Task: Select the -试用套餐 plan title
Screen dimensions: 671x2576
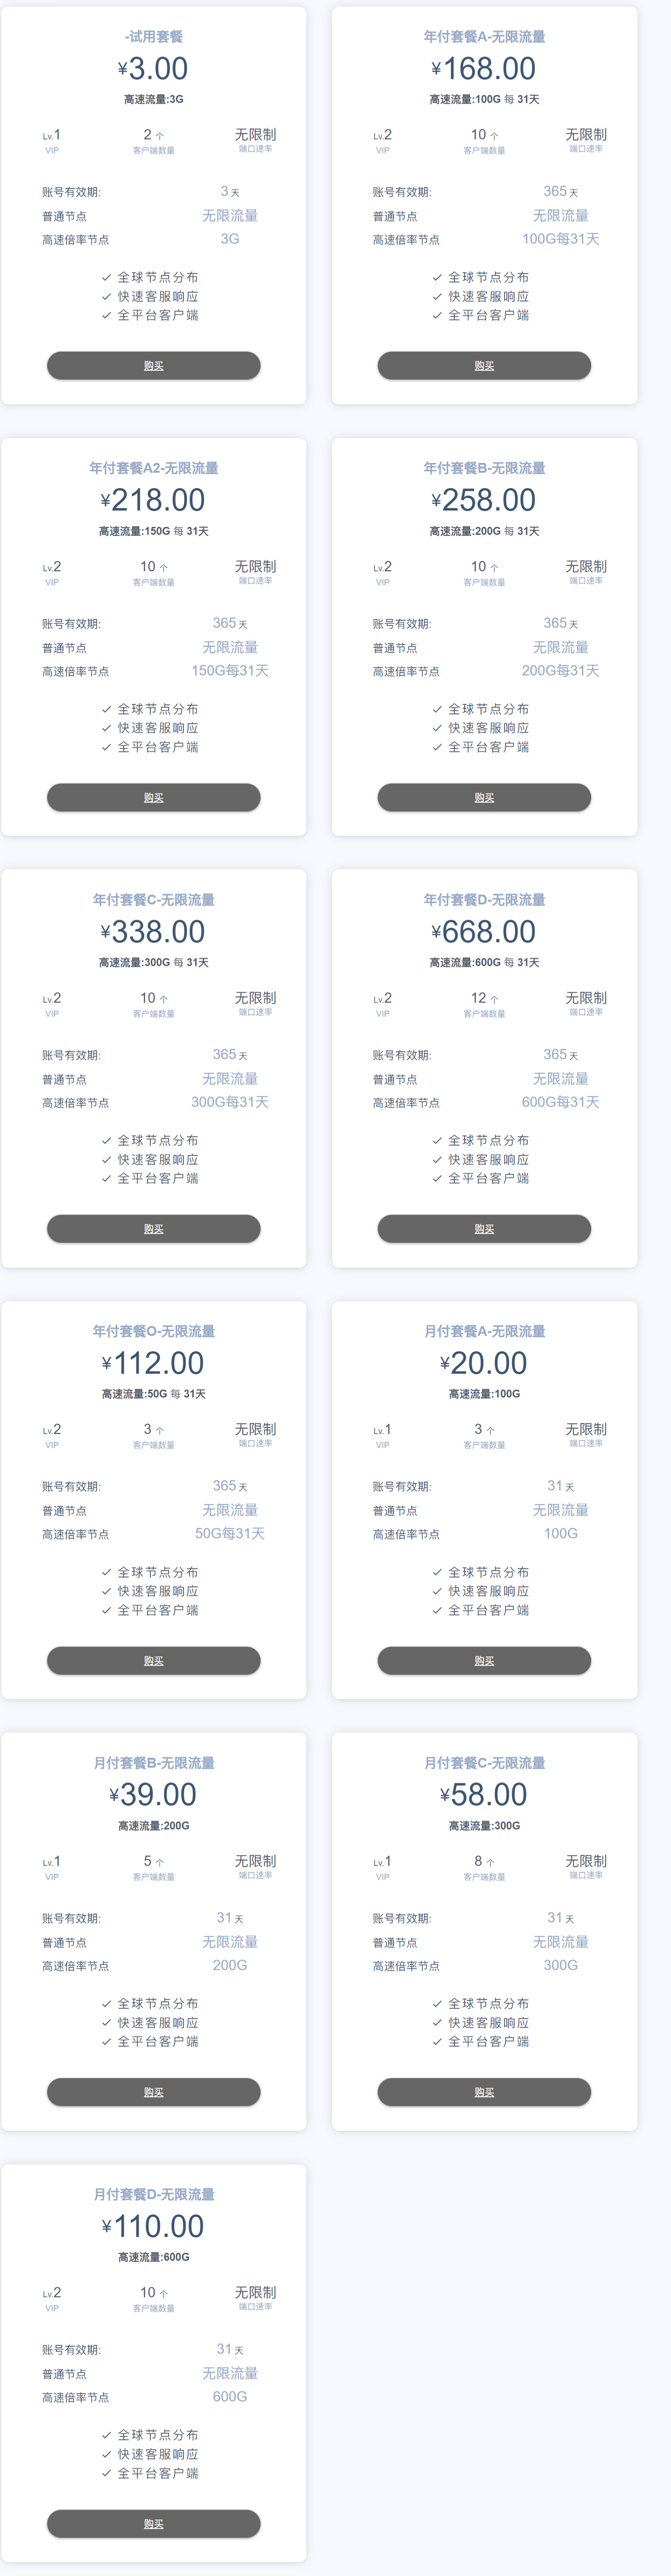Action: click(x=153, y=37)
